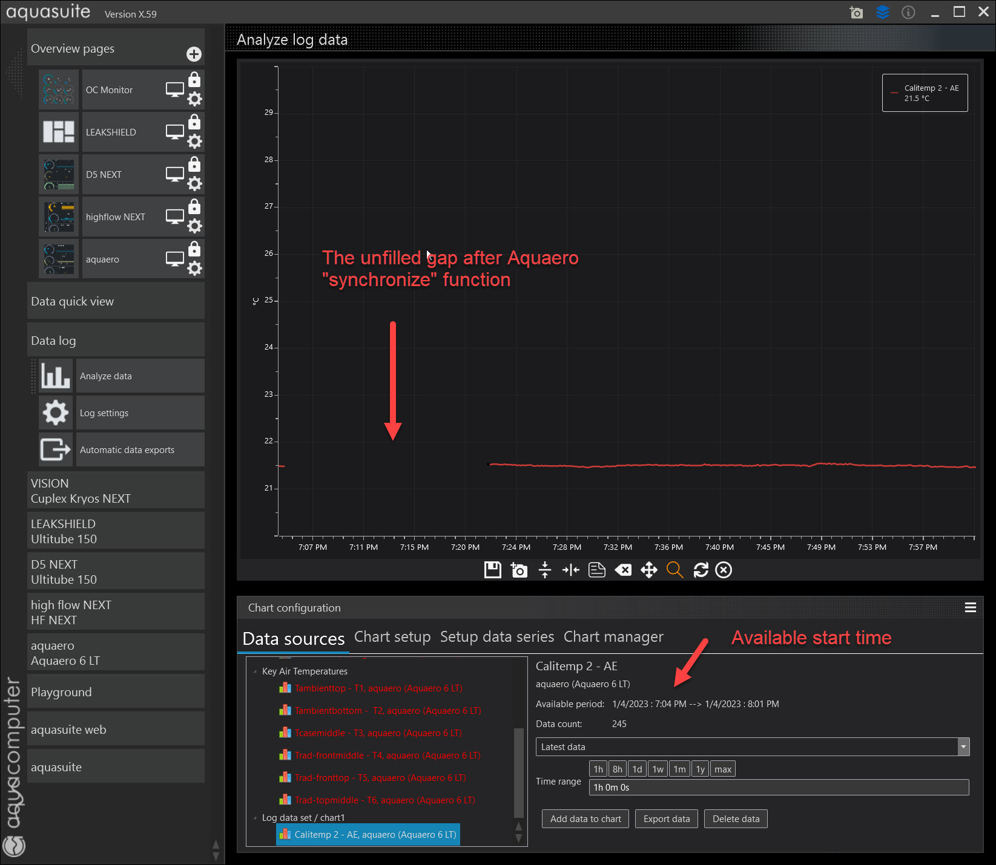
Task: Click the Export data button
Action: coord(666,819)
